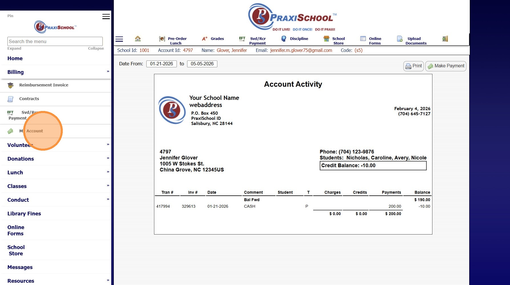Expand the Lunch menu section
The height and width of the screenshot is (285, 510).
[x=56, y=173]
